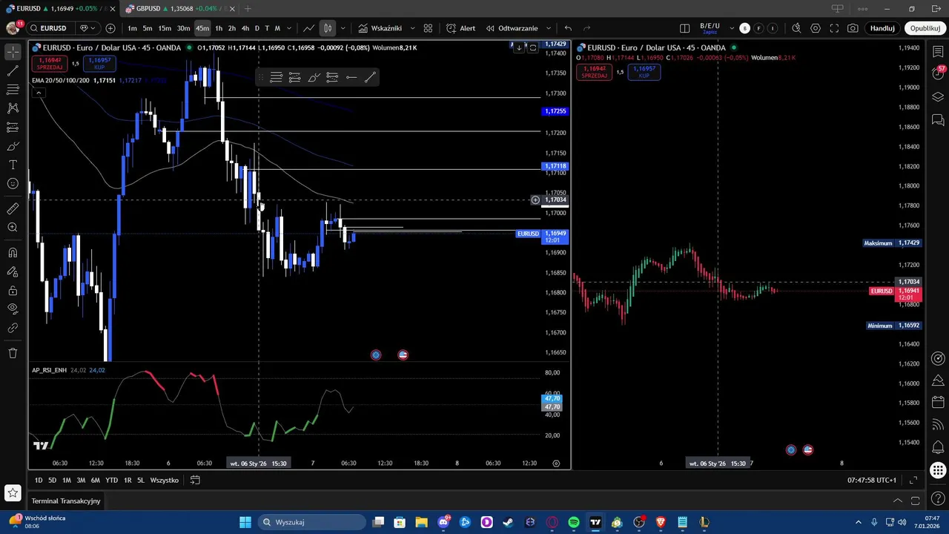Image resolution: width=949 pixels, height=534 pixels.
Task: Select the ruler measure tool
Action: tap(13, 209)
